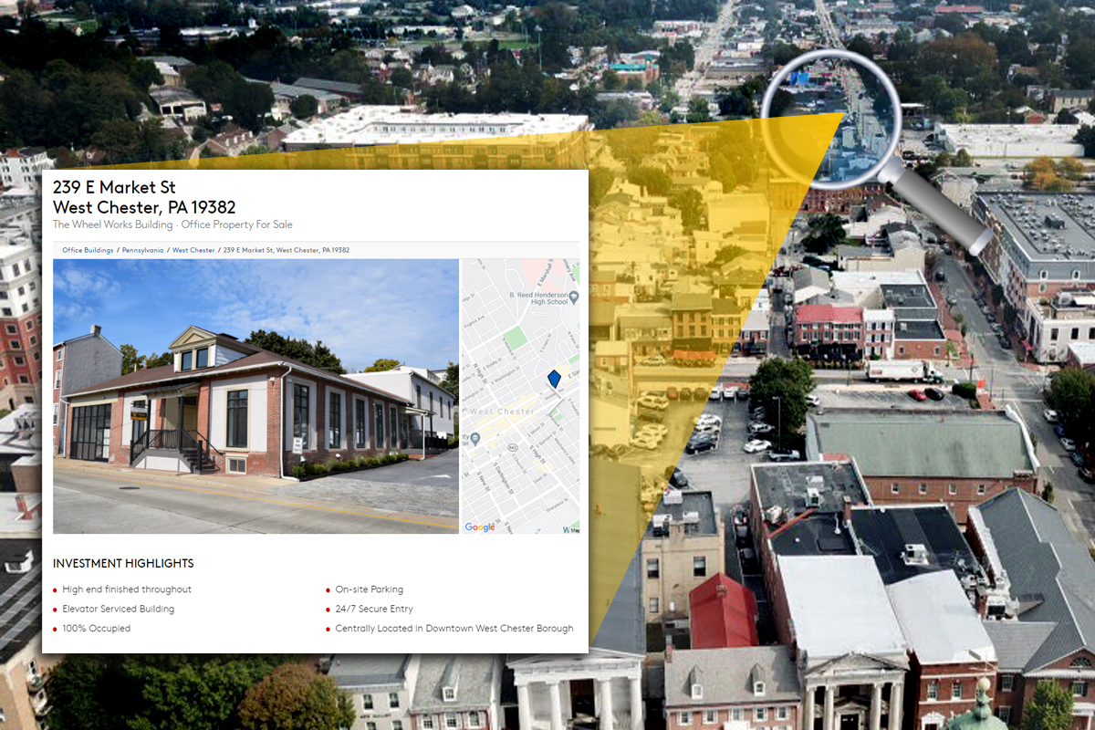Screen dimensions: 1095x730
Task: Click the Wheel Works Building subtitle
Action: 172,224
